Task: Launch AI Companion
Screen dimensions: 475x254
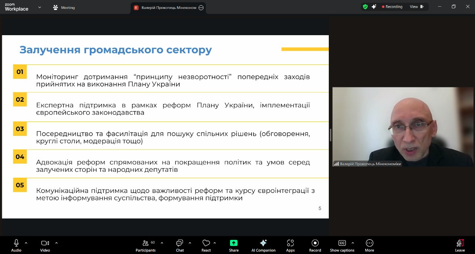Action: point(263,243)
